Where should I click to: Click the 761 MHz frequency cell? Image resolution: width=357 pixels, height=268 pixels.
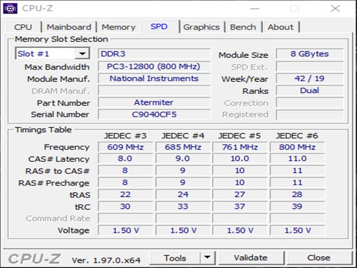pyautogui.click(x=240, y=147)
